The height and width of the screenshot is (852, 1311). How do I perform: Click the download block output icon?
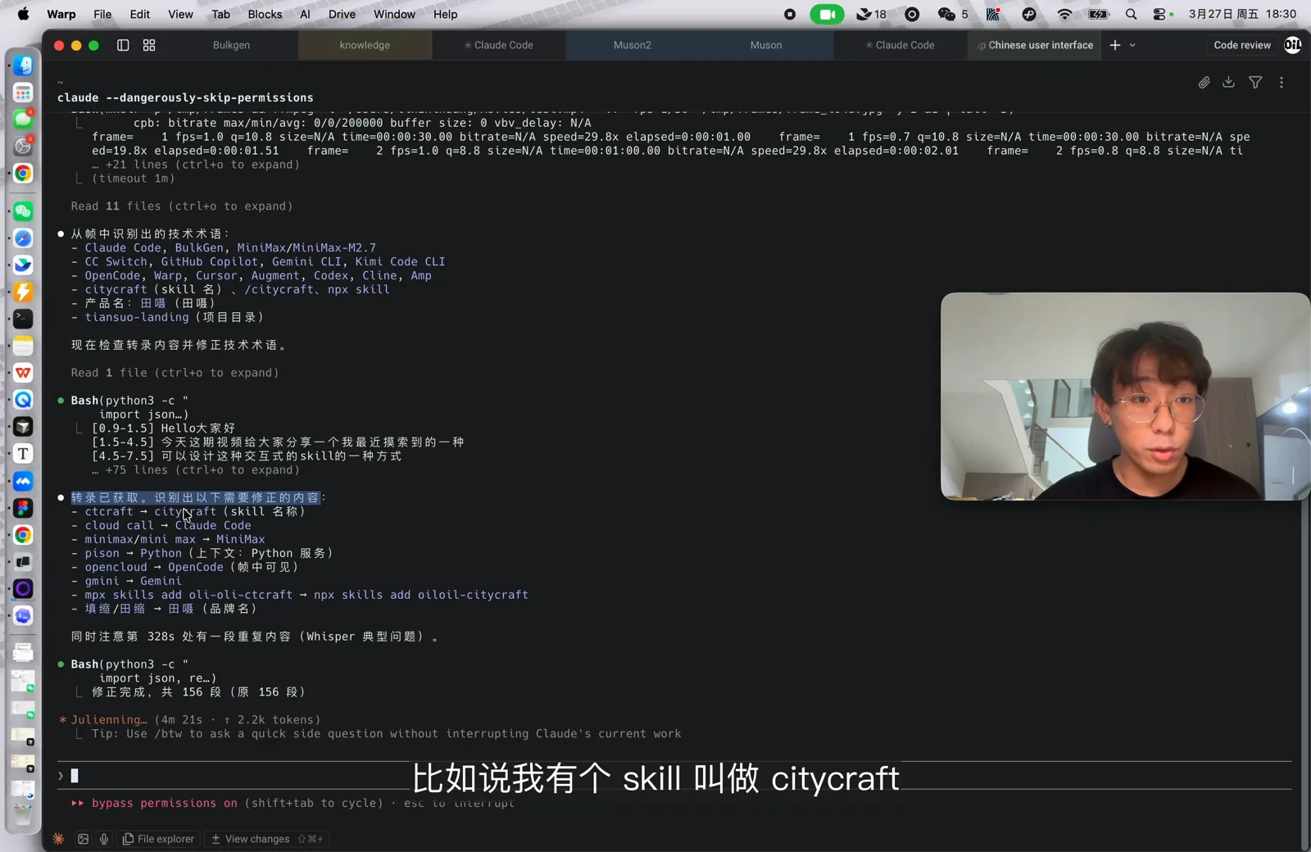pyautogui.click(x=1228, y=82)
